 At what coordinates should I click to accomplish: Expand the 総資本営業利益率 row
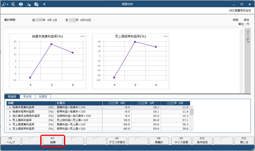point(10,107)
